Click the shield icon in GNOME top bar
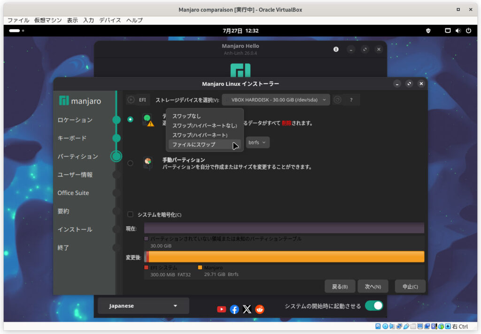This screenshot has height=334, width=481. (428, 30)
